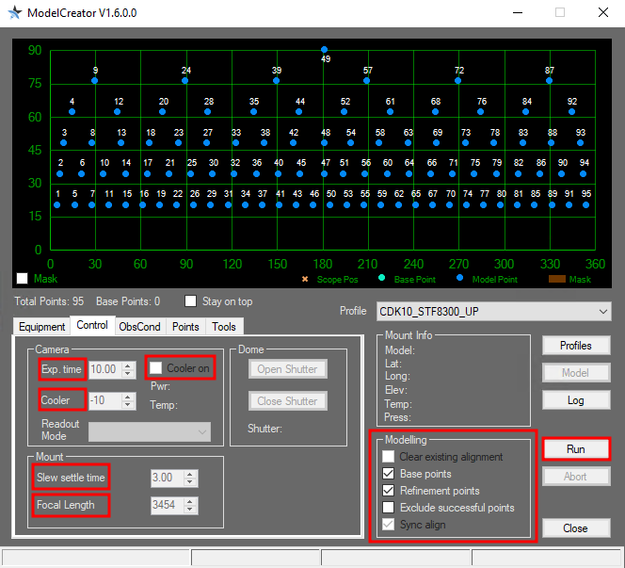Select model point 39 on the chart

click(x=277, y=81)
